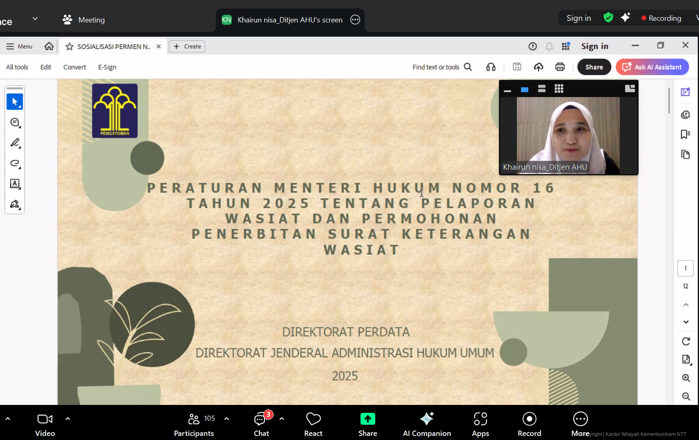Zoom in on the document
The height and width of the screenshot is (440, 699).
coord(686,378)
